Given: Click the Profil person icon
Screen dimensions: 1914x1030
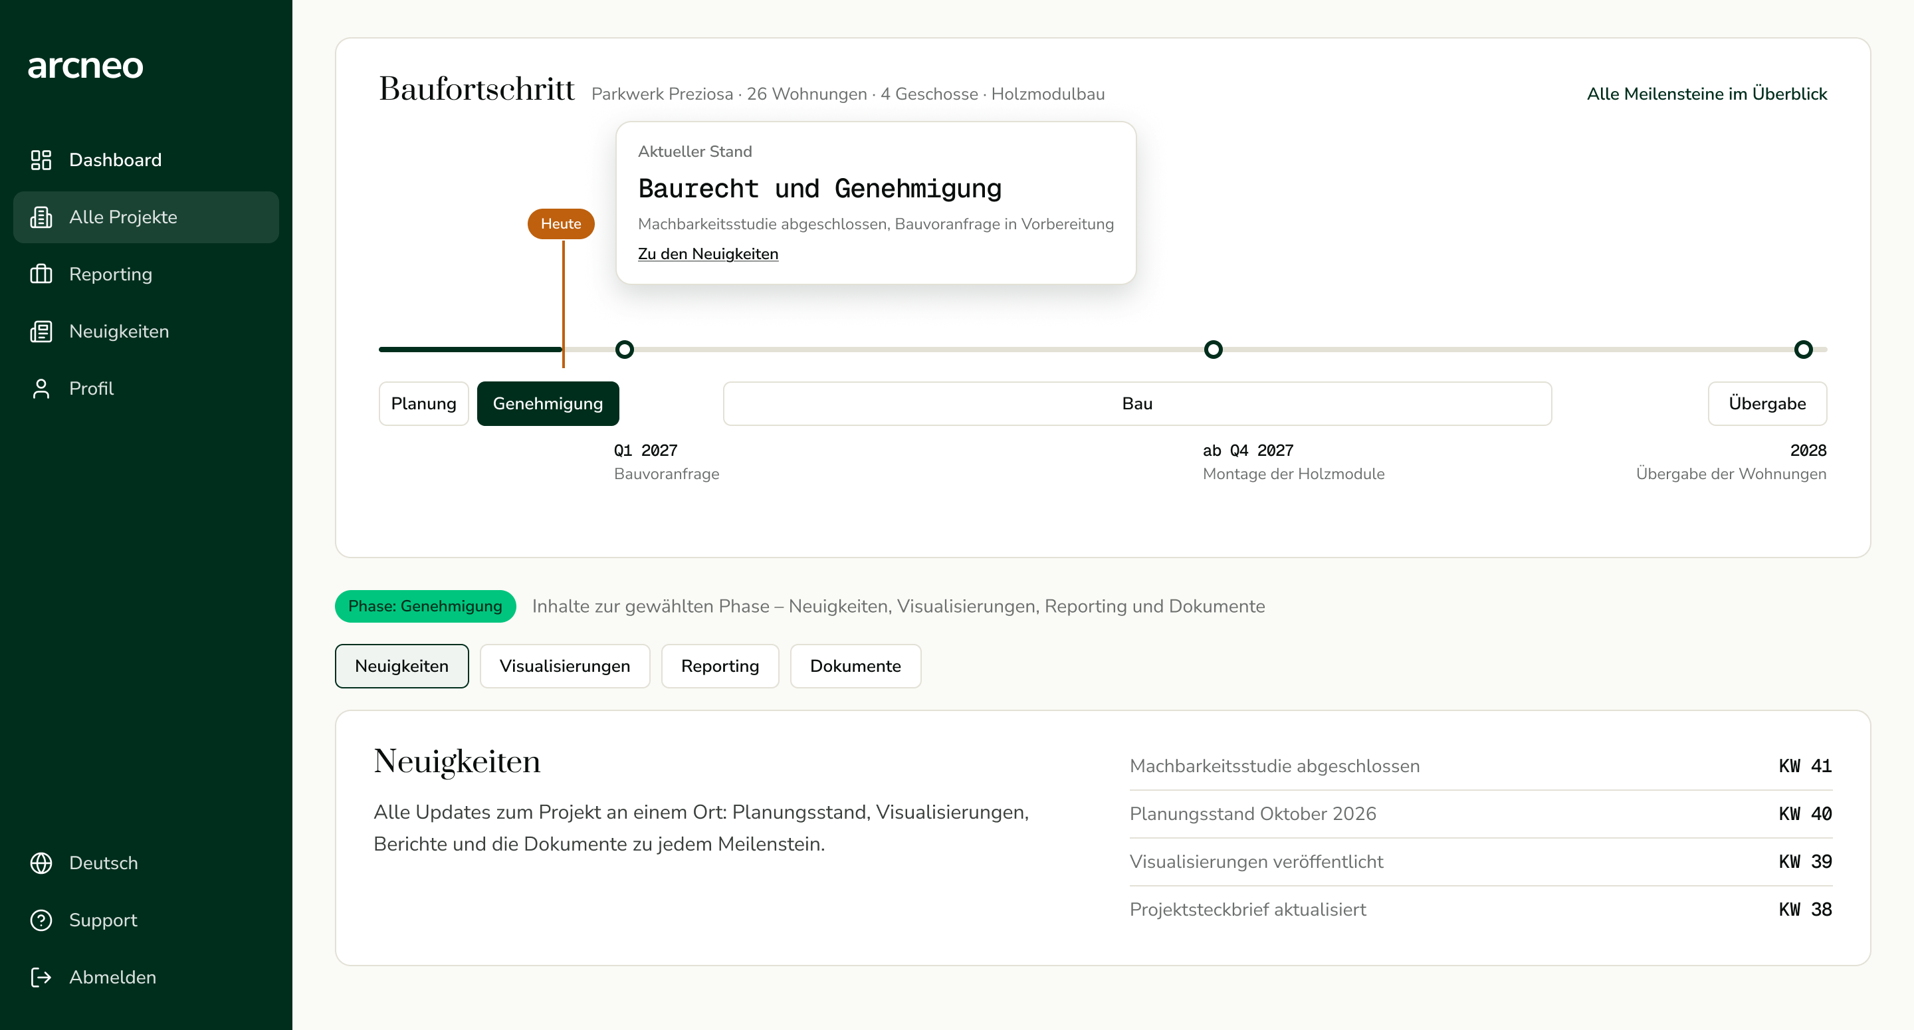Looking at the screenshot, I should tap(41, 389).
